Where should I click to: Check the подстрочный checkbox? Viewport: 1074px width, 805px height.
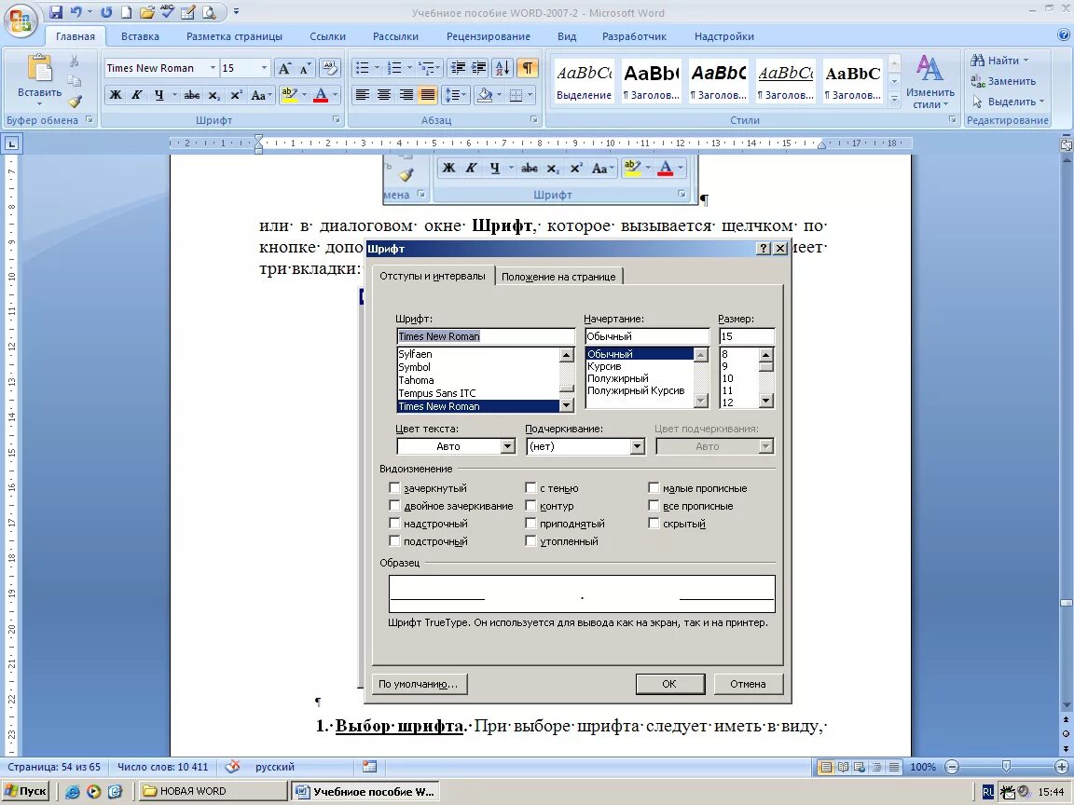click(394, 541)
